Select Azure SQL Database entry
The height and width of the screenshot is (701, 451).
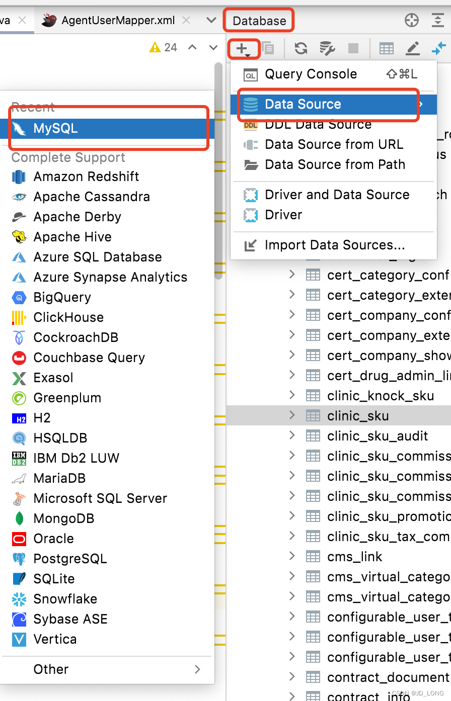click(107, 257)
